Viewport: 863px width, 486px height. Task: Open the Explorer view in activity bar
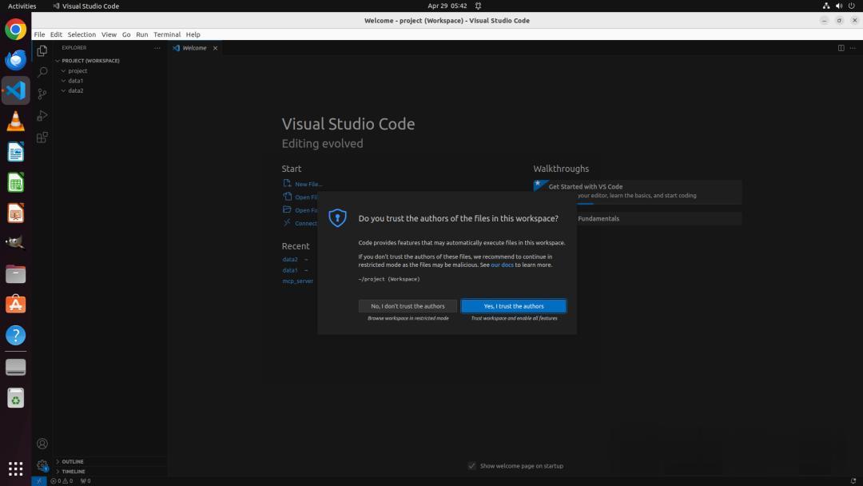(x=42, y=50)
